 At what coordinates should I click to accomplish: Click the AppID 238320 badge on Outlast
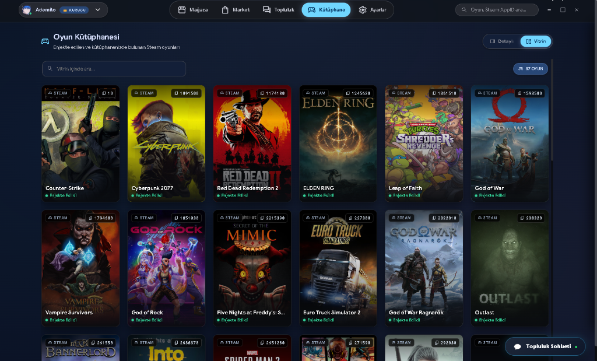coord(532,218)
